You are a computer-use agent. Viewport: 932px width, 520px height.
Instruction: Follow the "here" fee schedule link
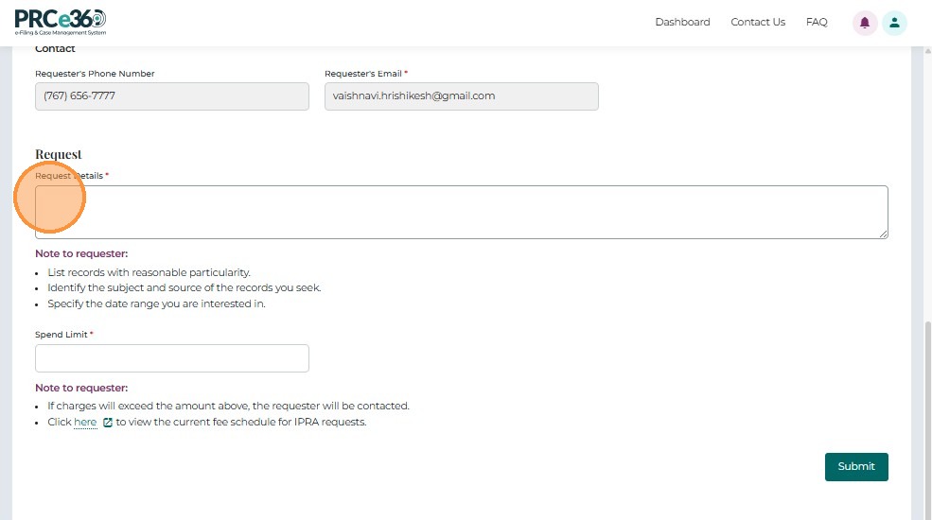pos(85,423)
